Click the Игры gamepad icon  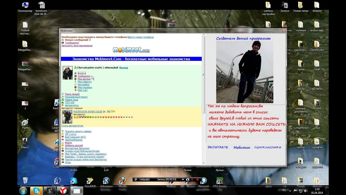click(x=63, y=162)
